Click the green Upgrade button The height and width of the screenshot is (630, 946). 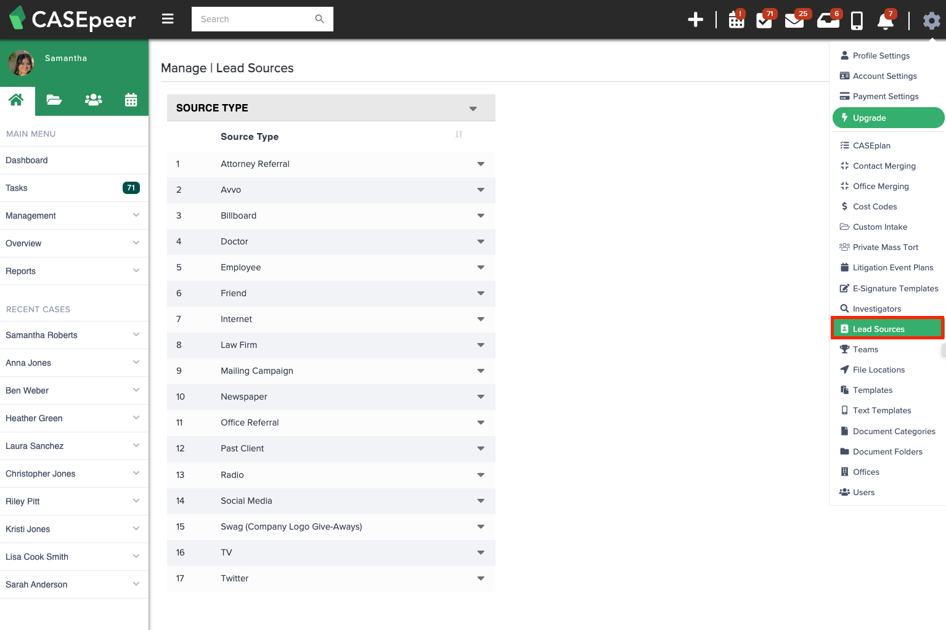888,118
